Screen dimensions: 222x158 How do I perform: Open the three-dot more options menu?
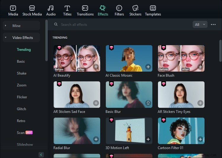click(213, 25)
